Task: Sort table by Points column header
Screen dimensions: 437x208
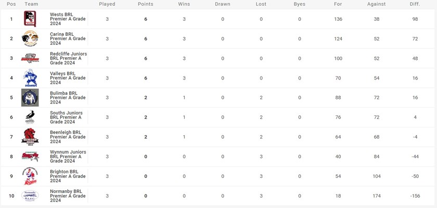Action: pyautogui.click(x=146, y=4)
